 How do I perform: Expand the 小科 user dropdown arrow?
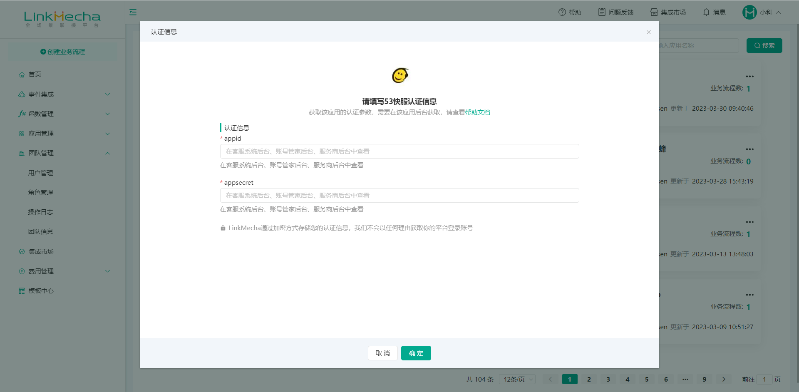pos(779,12)
